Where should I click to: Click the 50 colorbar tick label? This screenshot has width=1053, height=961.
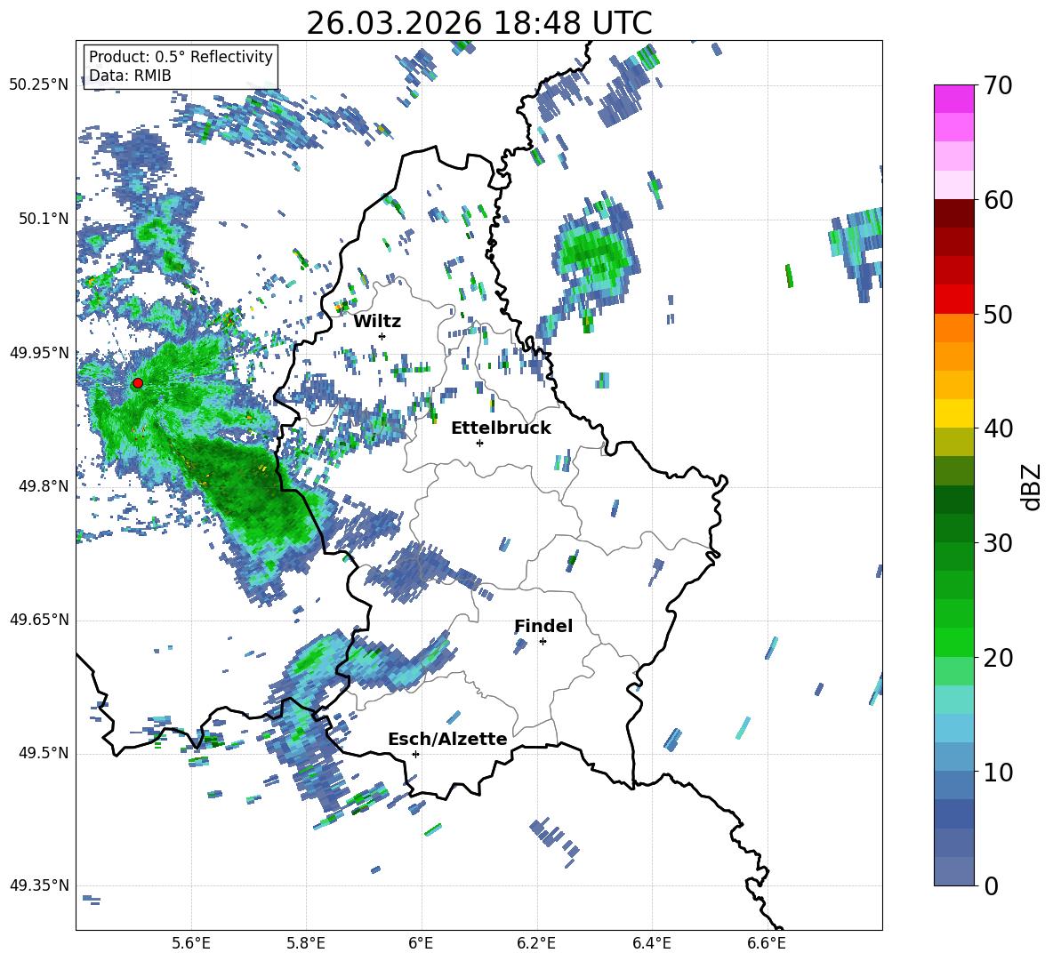click(x=997, y=315)
